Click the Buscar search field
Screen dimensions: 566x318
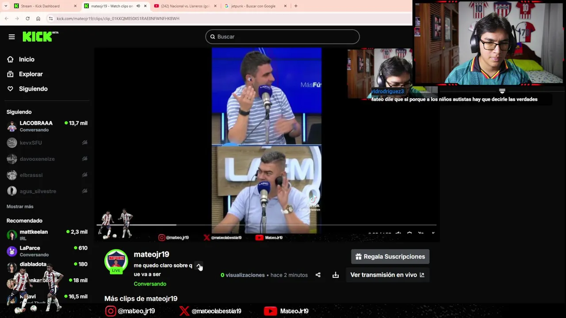coord(283,37)
